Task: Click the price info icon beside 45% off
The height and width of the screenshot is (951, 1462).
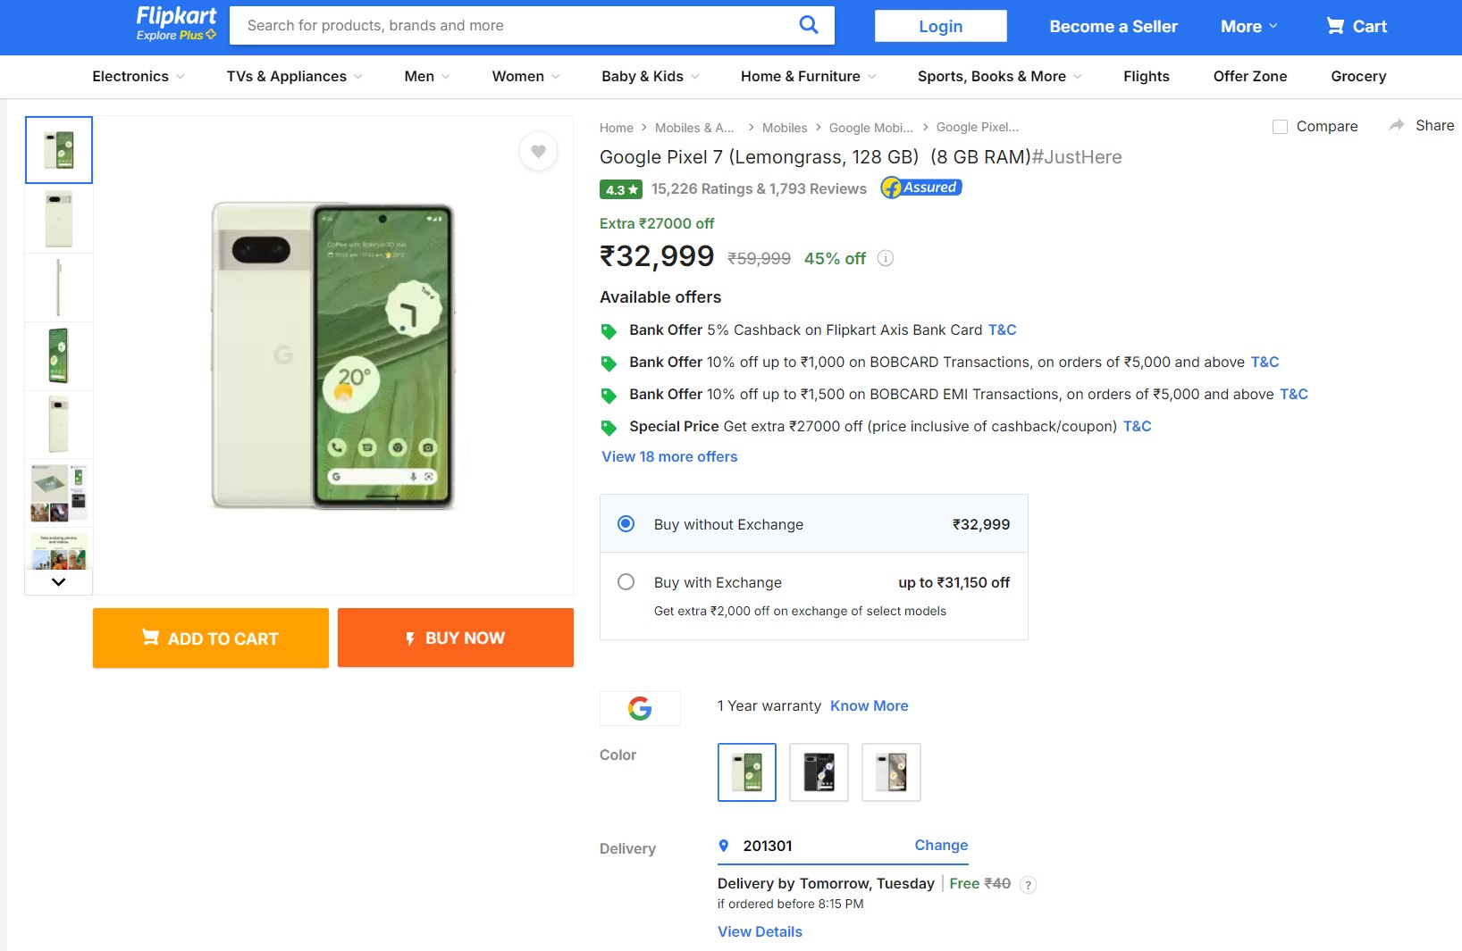Action: (886, 258)
